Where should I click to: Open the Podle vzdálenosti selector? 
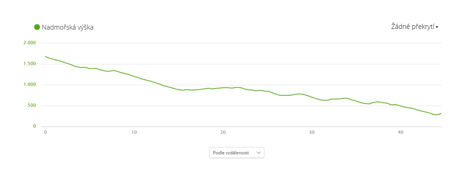coord(236,153)
